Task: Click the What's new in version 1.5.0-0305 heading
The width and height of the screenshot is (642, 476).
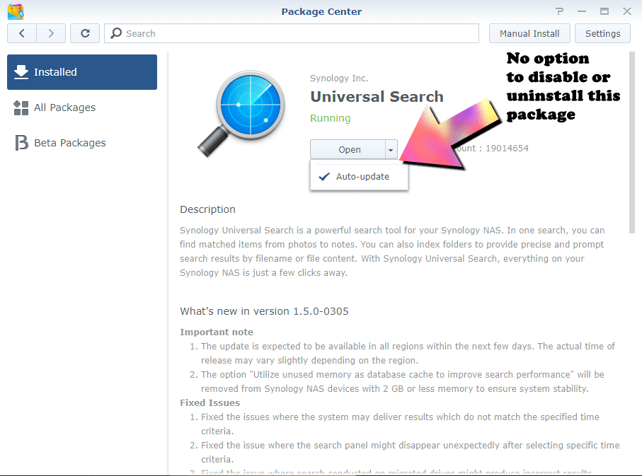Action: click(264, 311)
